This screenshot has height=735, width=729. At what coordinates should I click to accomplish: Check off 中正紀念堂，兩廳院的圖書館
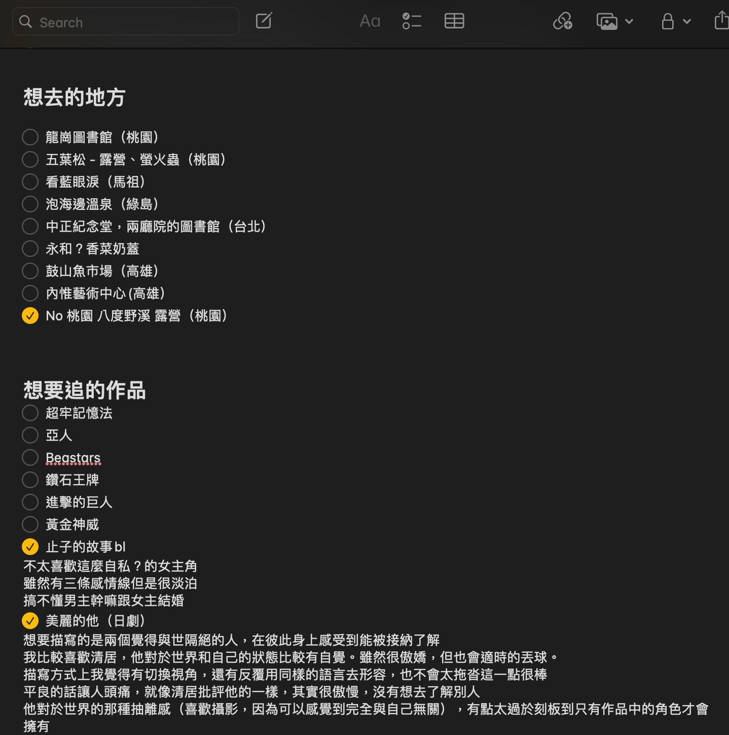(30, 226)
